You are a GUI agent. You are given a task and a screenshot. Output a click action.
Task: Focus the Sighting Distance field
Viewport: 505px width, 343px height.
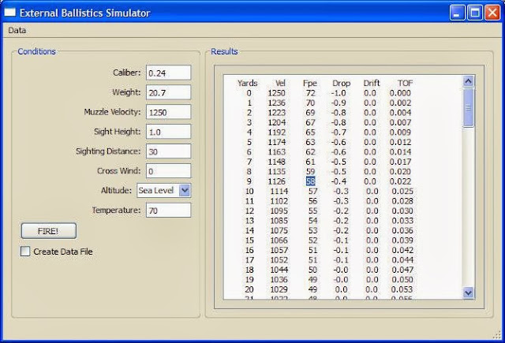[168, 151]
